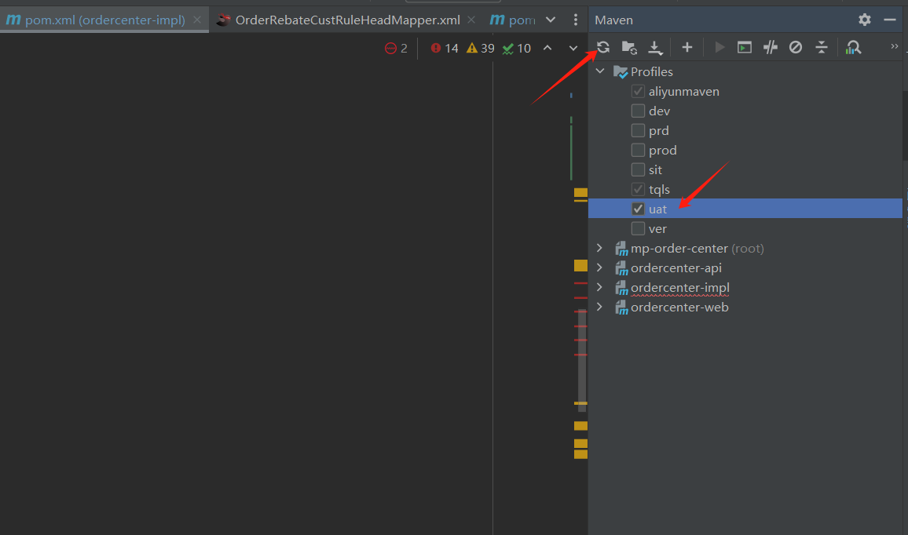
Task: Expand the ordercenter-web module
Action: point(600,307)
